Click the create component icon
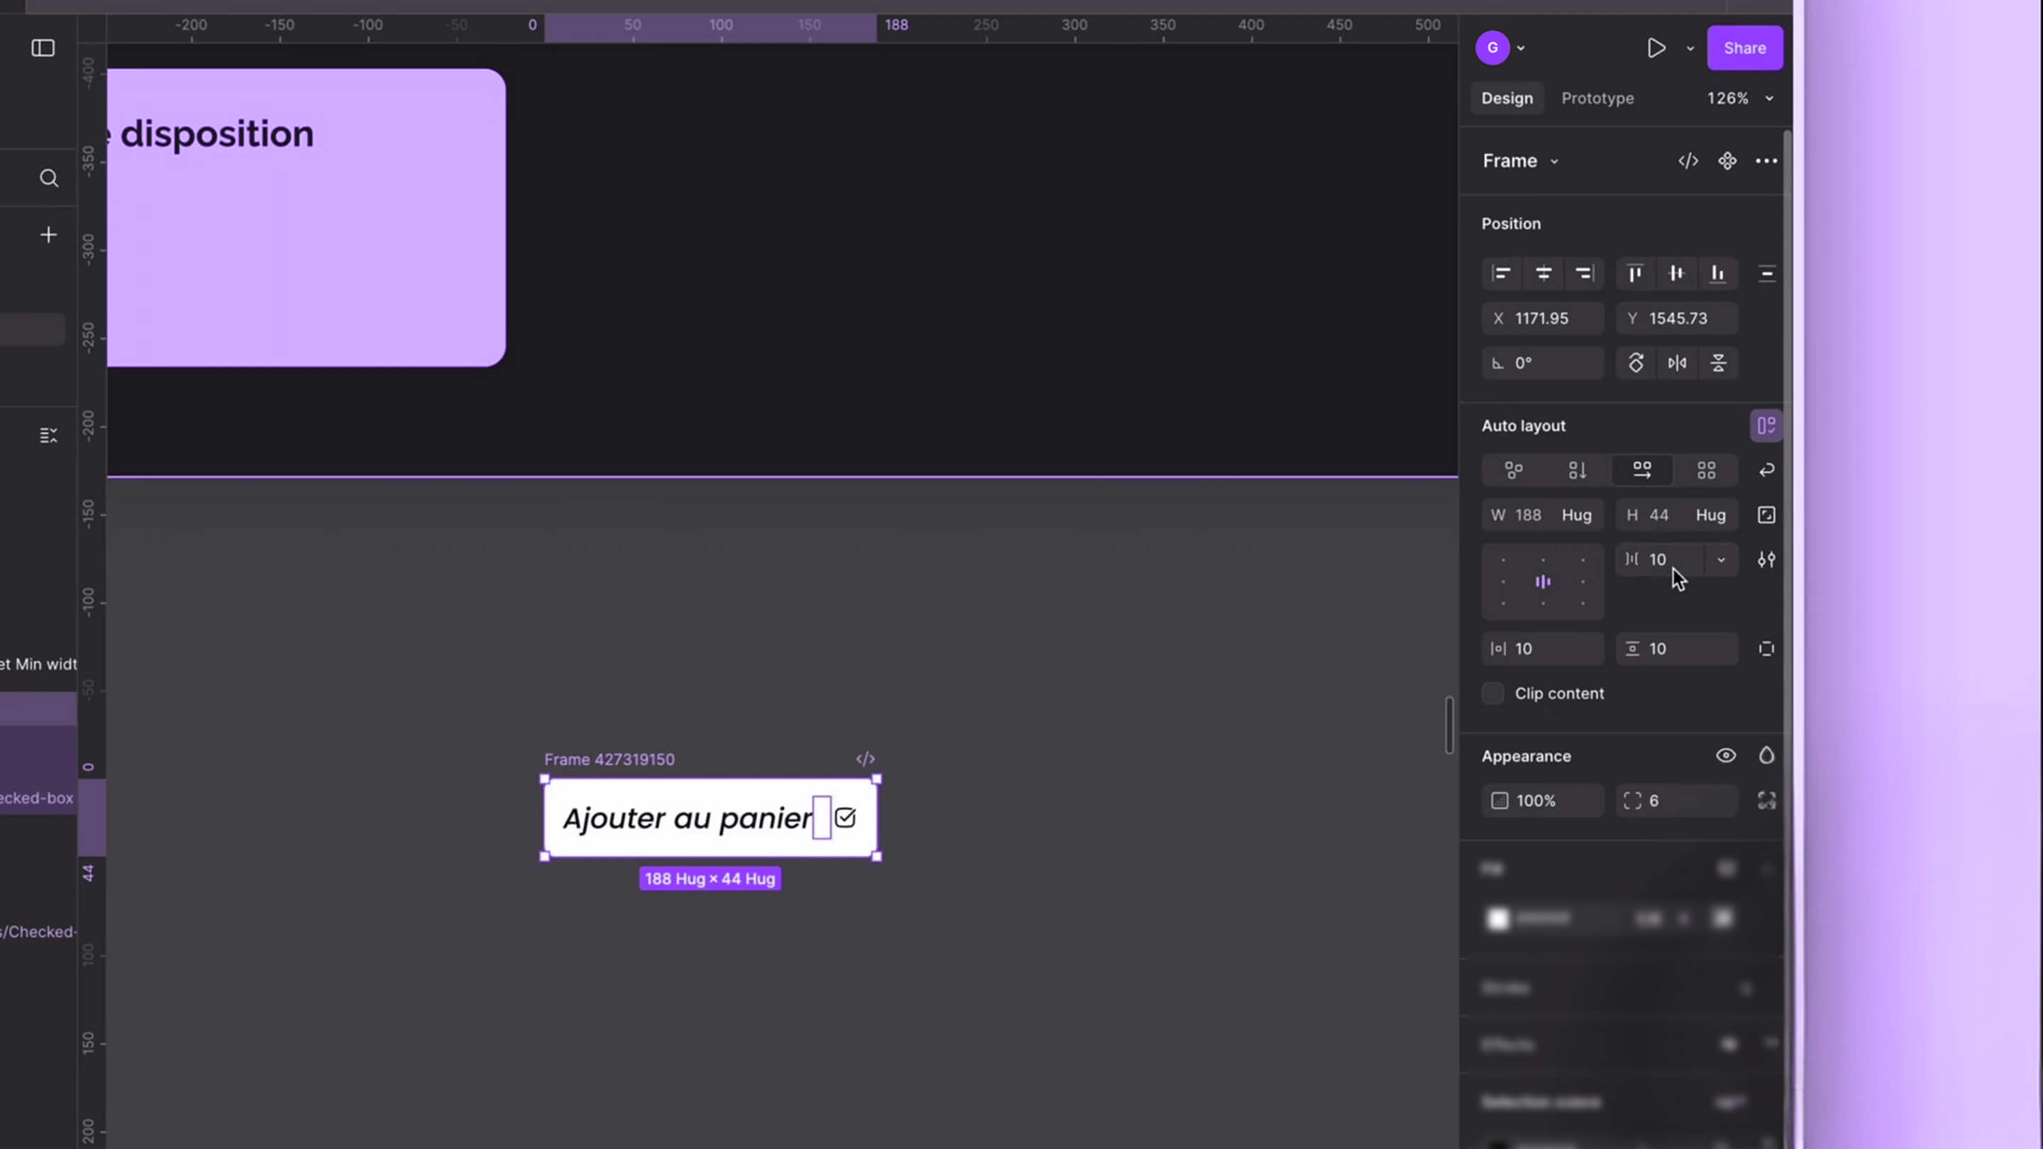Viewport: 2043px width, 1149px height. tap(1727, 161)
